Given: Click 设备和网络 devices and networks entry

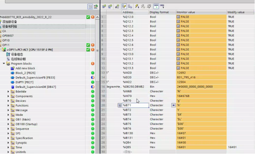Looking at the screenshot, I should (x=10, y=26).
